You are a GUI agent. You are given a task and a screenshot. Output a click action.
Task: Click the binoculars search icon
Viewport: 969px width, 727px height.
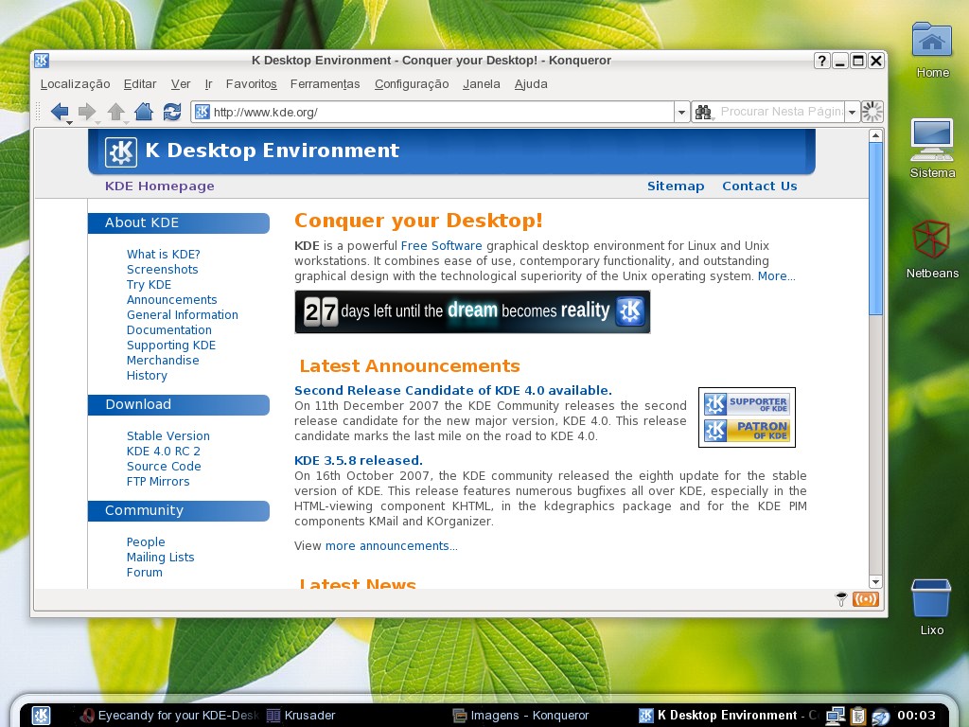[x=703, y=112]
